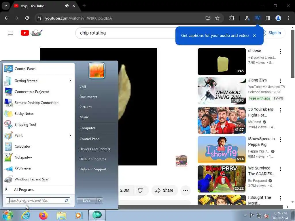Expand Getting Started submenu arrow

(70, 81)
